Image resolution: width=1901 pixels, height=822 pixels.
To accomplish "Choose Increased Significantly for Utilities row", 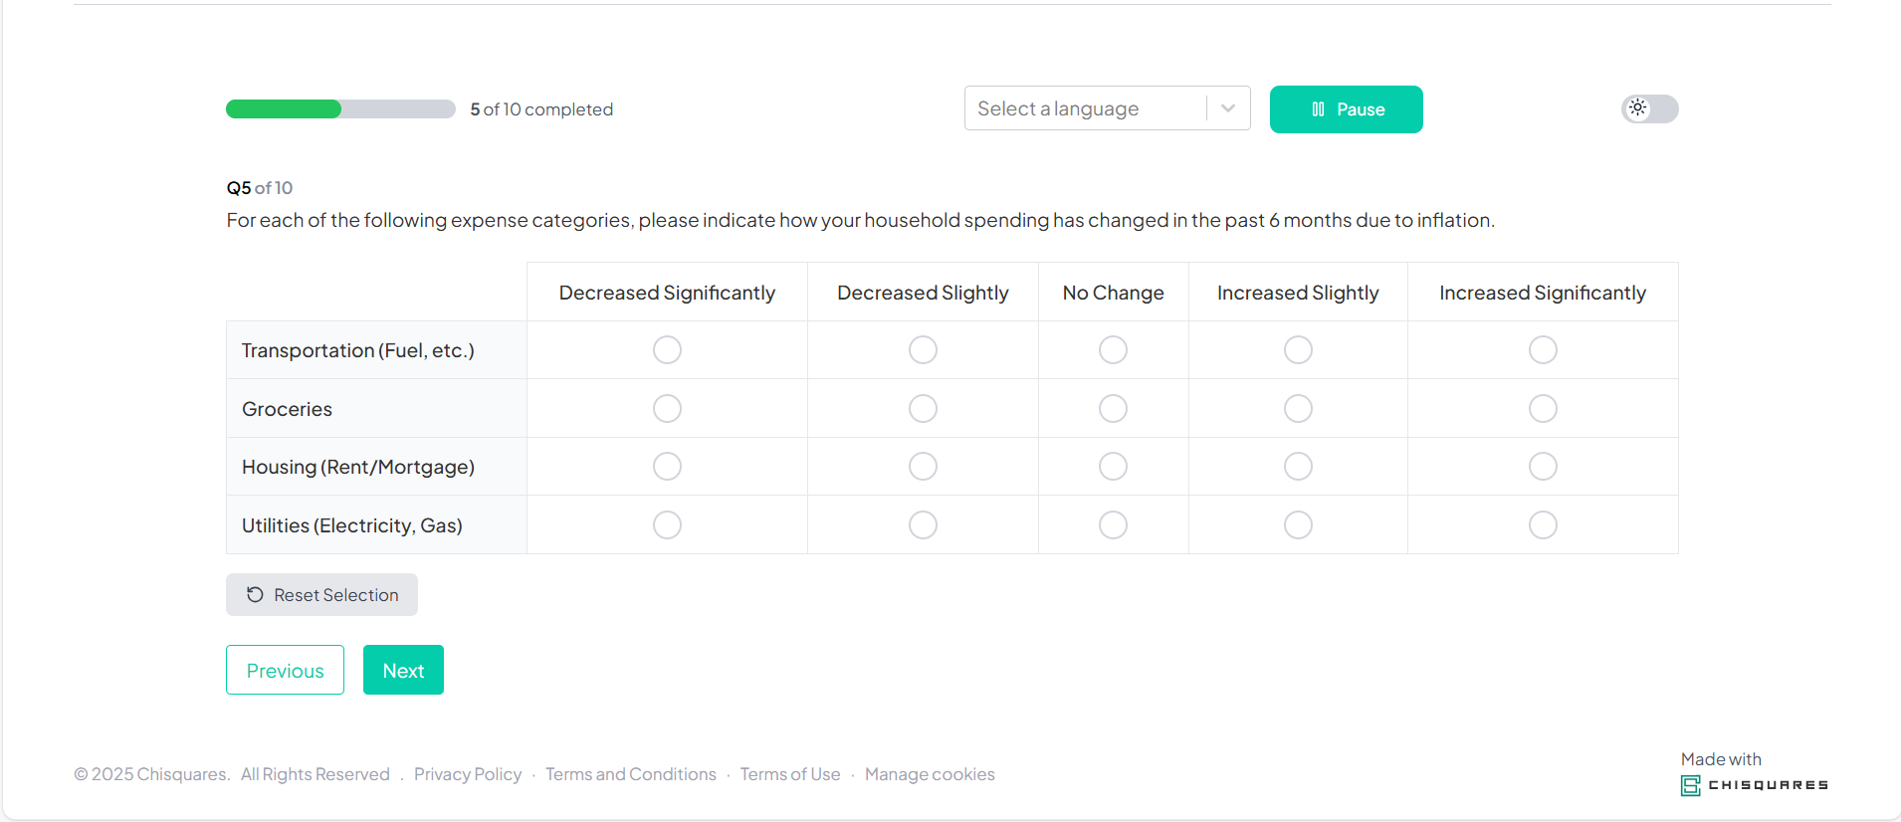I will click(x=1542, y=525).
